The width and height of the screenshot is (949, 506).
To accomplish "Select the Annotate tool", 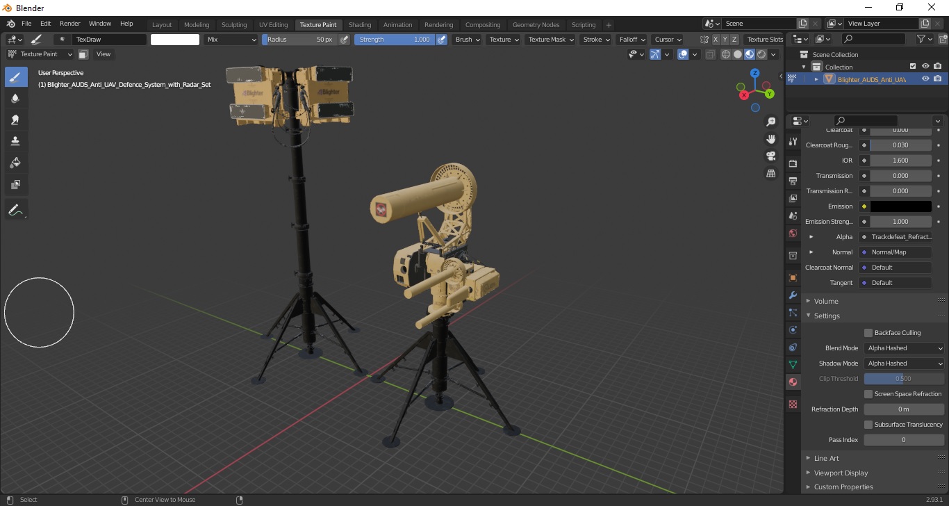I will (16, 209).
